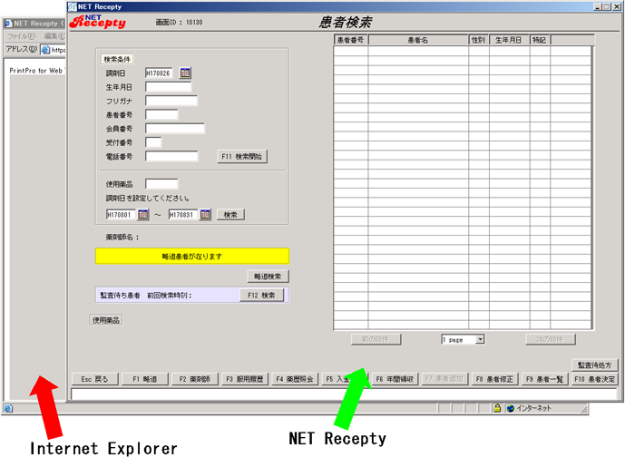Click the 受付番号 input field

(153, 142)
